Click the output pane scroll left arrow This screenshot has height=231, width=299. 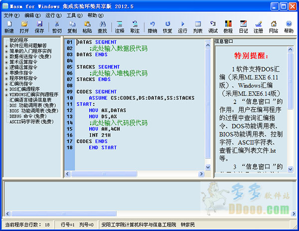[x=7, y=214]
